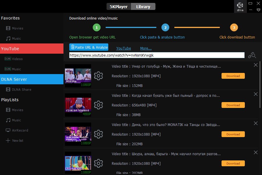Maximize the 5KPlayer window

(250, 3)
